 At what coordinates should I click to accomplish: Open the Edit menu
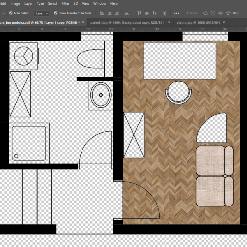[3, 3]
